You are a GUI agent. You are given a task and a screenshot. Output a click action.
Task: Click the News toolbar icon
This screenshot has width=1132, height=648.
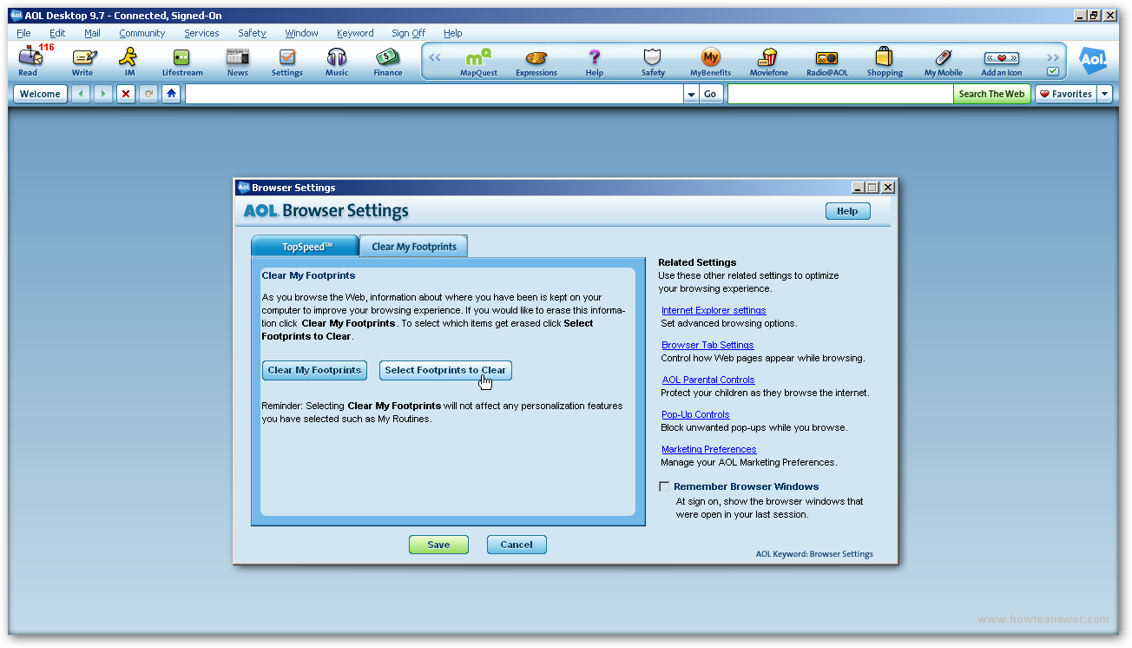pyautogui.click(x=238, y=61)
